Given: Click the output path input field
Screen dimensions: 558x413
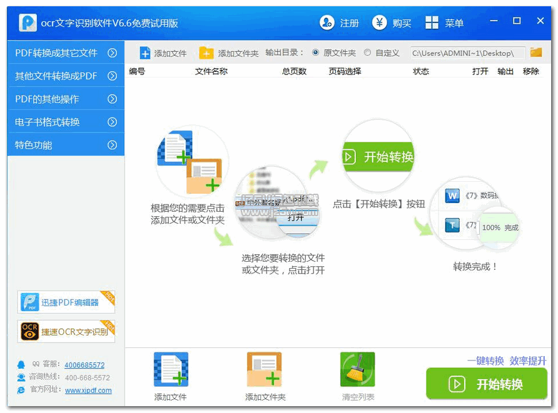Looking at the screenshot, I should tap(468, 53).
